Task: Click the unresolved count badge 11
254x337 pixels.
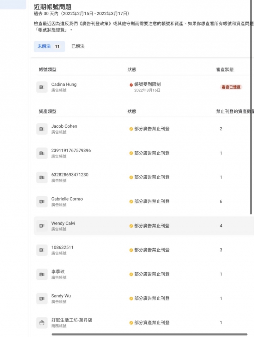Action: pyautogui.click(x=57, y=46)
